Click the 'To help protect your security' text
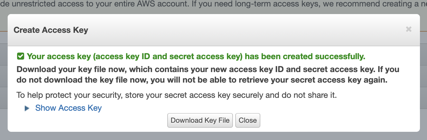This screenshot has height=140, width=427. point(177,95)
